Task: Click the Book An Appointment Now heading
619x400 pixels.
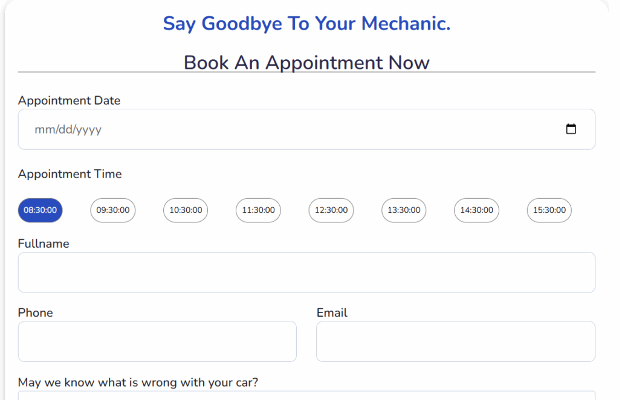Action: point(306,62)
